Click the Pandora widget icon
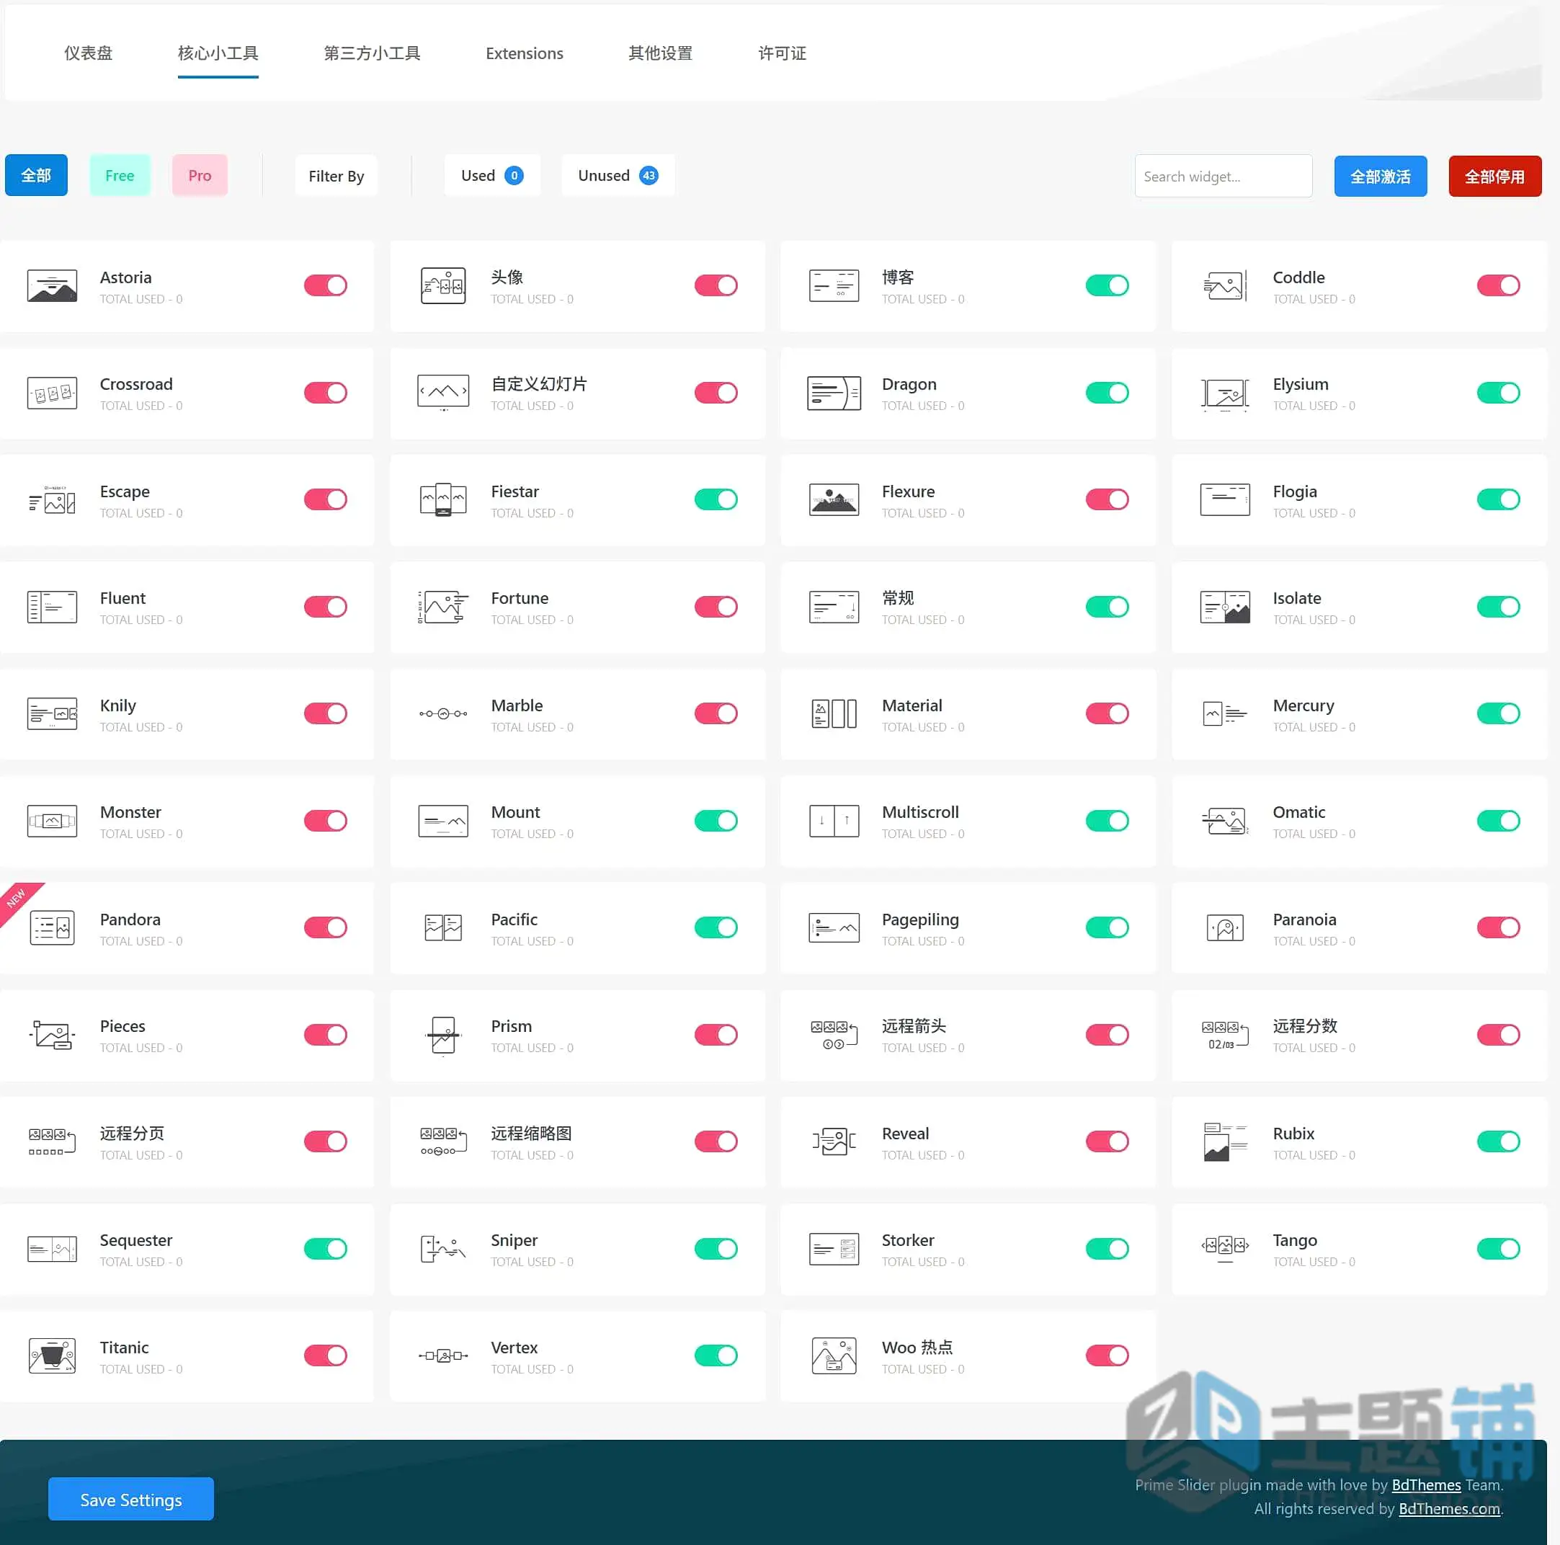The height and width of the screenshot is (1545, 1560). pyautogui.click(x=52, y=928)
